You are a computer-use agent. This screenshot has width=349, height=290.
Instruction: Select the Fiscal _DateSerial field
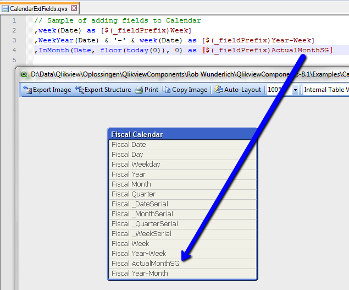click(182, 204)
